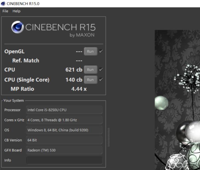Click the CPU score 621 cb
The image size is (200, 170).
[74, 70]
